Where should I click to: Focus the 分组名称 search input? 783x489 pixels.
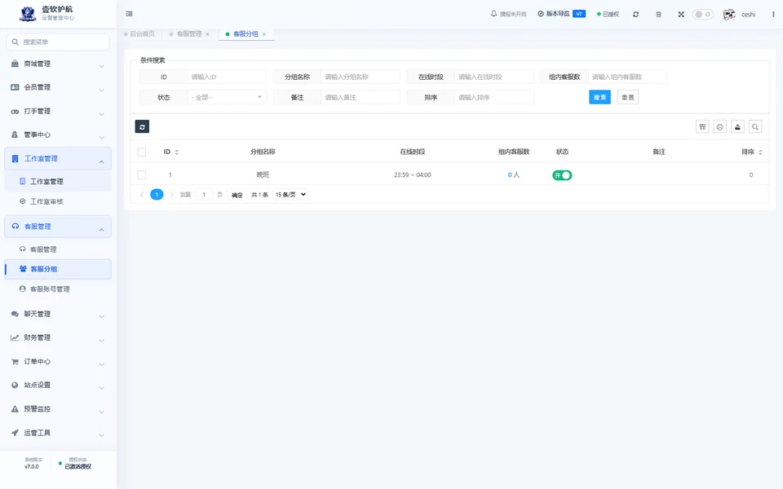coord(361,77)
